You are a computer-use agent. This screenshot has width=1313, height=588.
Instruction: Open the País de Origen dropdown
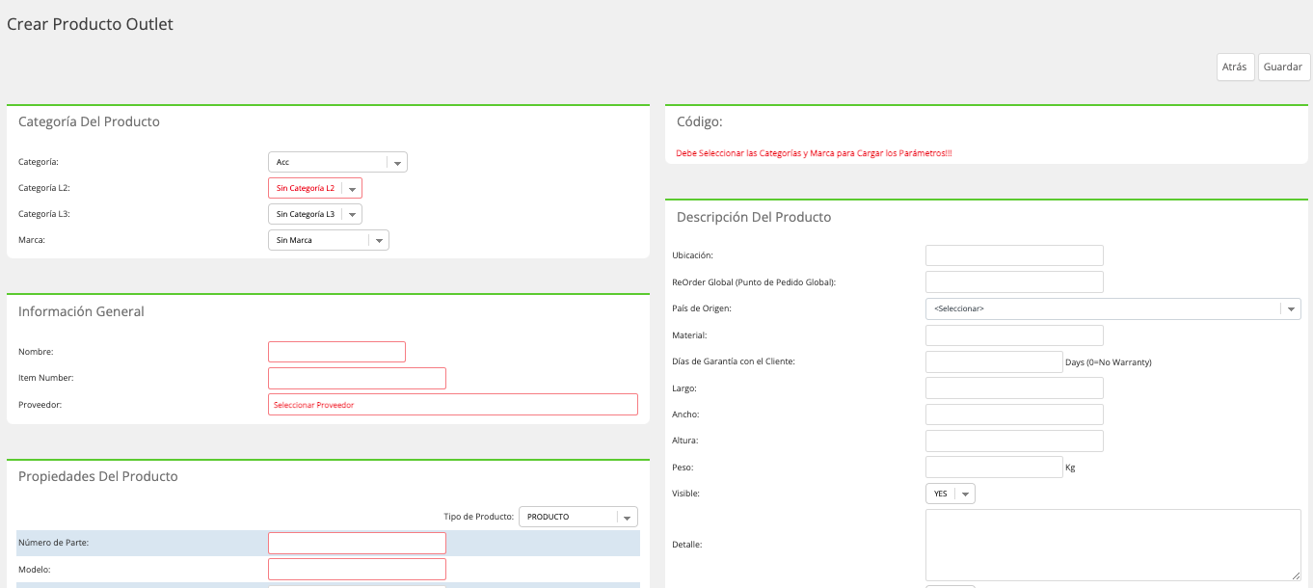point(1113,308)
